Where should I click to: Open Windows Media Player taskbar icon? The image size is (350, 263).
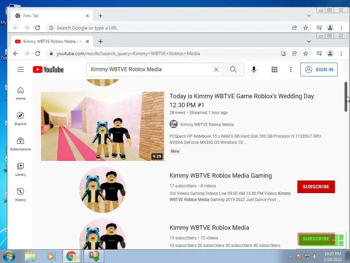point(51,256)
